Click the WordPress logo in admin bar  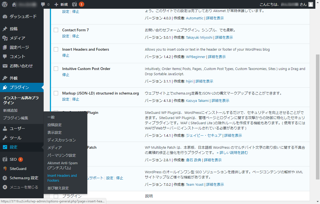pyautogui.click(x=5, y=4)
